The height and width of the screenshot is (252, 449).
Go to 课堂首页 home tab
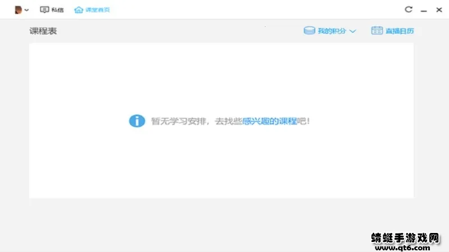coord(92,10)
